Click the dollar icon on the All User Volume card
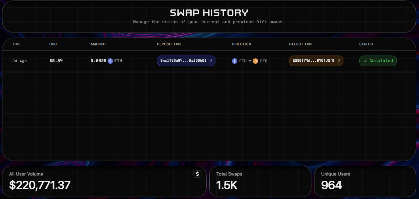This screenshot has width=419, height=199. tap(197, 174)
